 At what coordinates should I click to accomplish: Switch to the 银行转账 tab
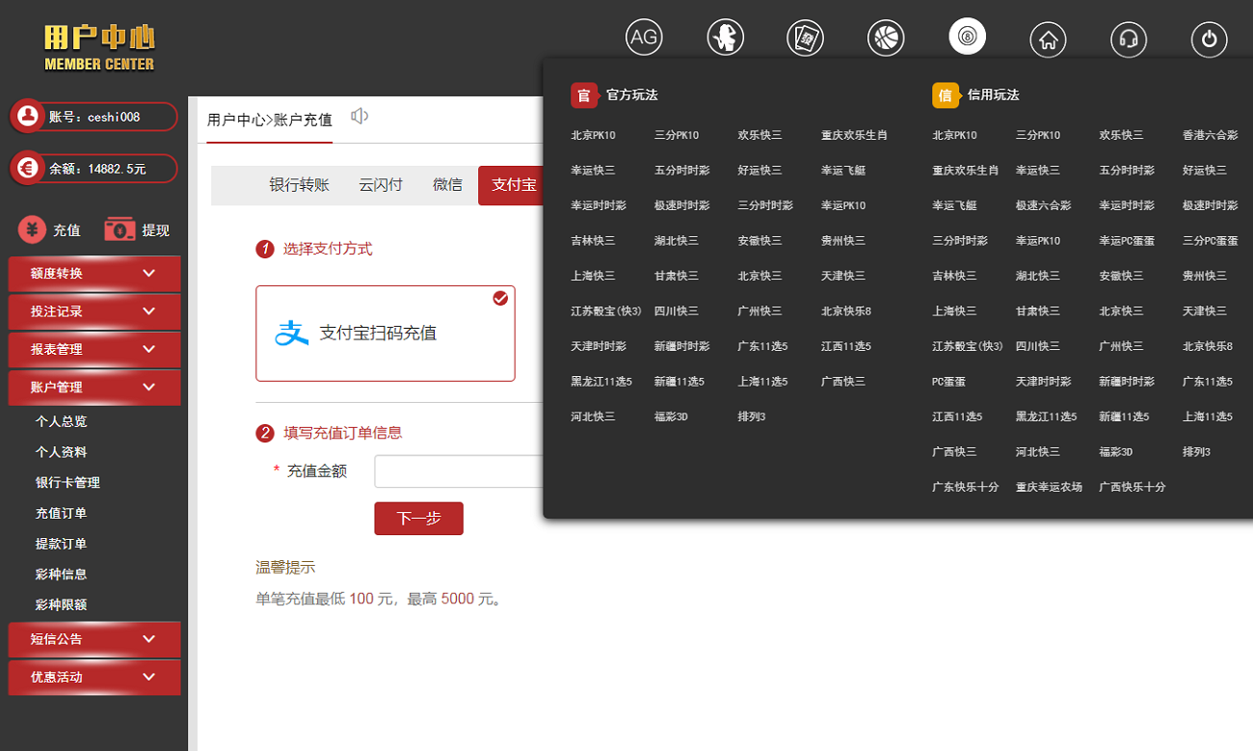[x=299, y=185]
